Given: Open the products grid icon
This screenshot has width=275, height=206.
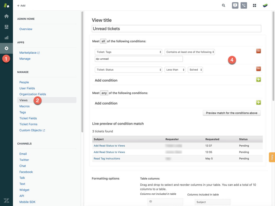Looking at the screenshot, I should pos(254,5).
